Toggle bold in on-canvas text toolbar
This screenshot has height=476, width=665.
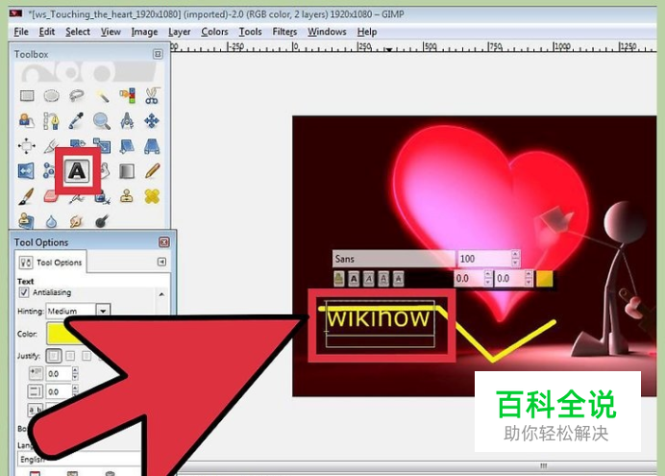click(x=354, y=279)
